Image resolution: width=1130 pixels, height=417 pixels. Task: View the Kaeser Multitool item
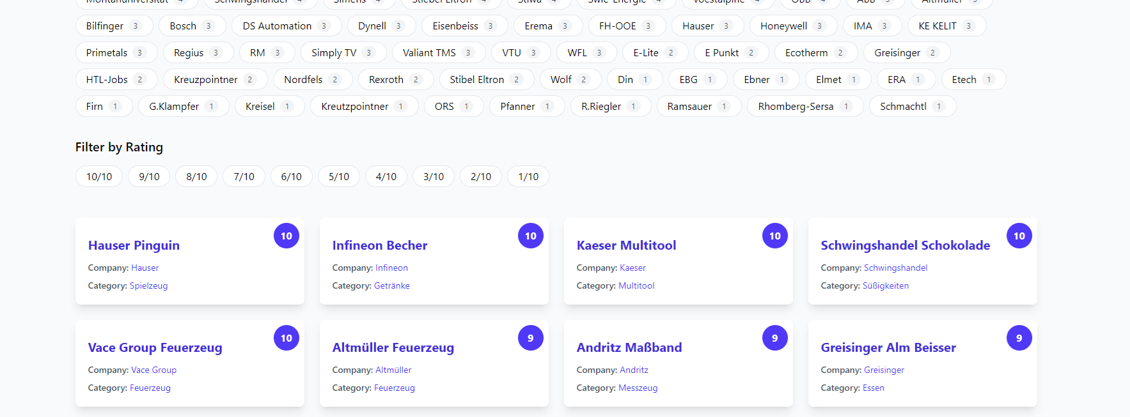(x=626, y=246)
